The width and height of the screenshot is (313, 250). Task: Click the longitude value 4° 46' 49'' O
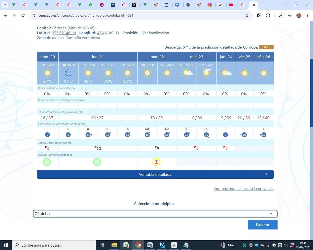click(108, 33)
